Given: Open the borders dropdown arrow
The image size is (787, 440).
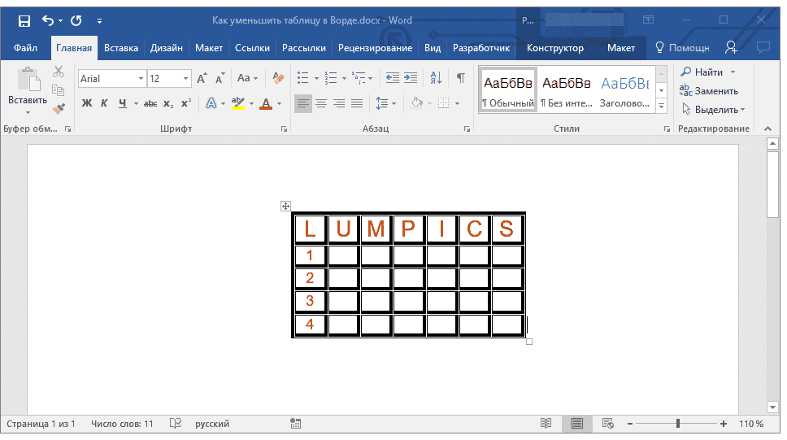Looking at the screenshot, I should pos(457,103).
